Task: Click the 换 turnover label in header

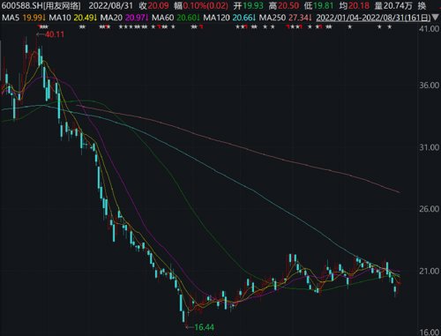Action: (422, 5)
